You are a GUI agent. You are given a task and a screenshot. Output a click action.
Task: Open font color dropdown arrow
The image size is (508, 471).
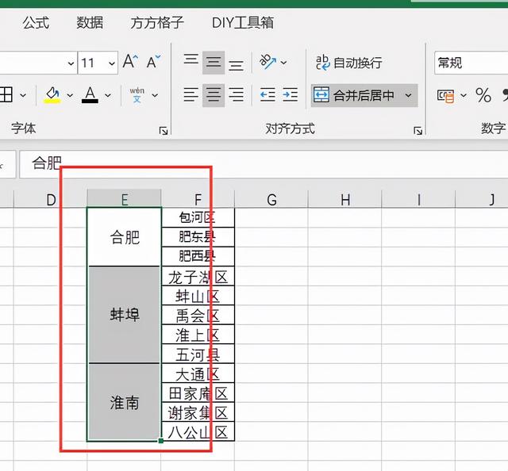(108, 95)
